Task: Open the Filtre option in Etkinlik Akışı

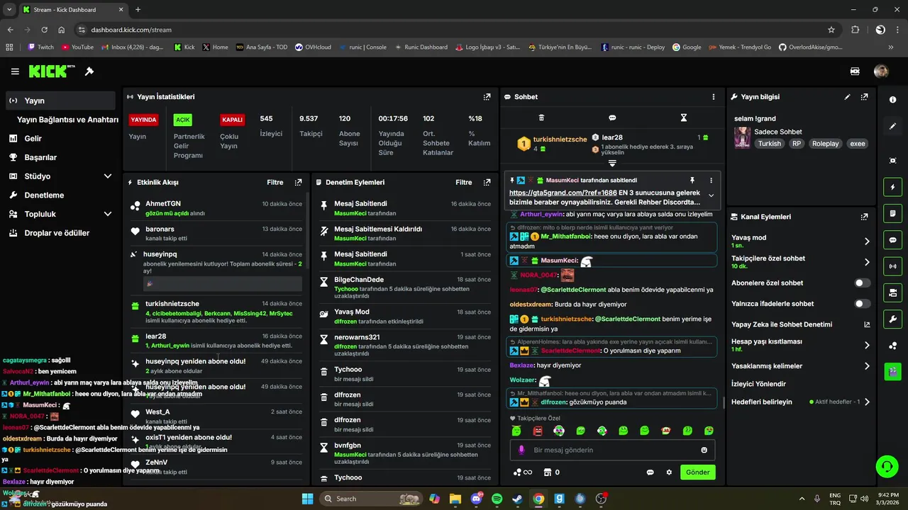Action: pyautogui.click(x=275, y=183)
